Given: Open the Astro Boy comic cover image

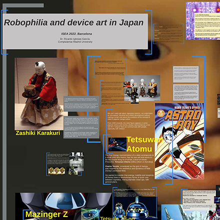Looking at the screenshot, I should point(179,141).
